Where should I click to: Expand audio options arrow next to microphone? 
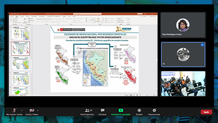click(22, 110)
